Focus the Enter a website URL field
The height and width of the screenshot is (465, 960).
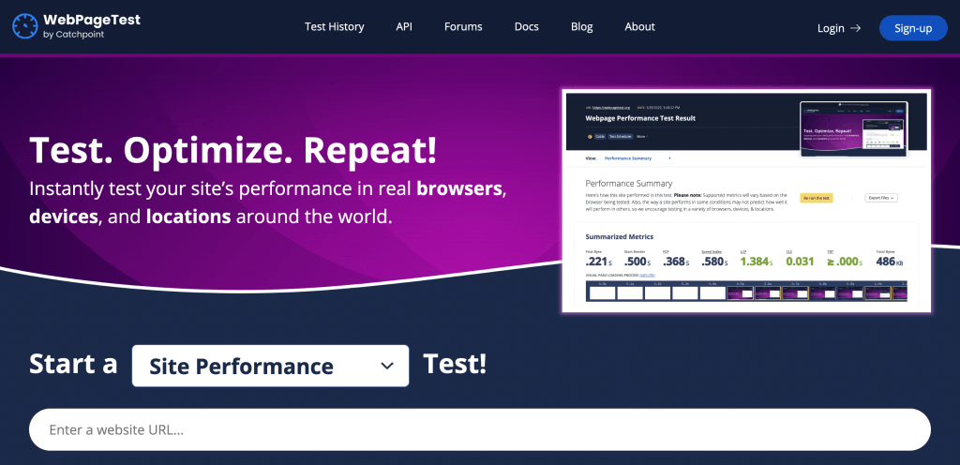click(479, 429)
